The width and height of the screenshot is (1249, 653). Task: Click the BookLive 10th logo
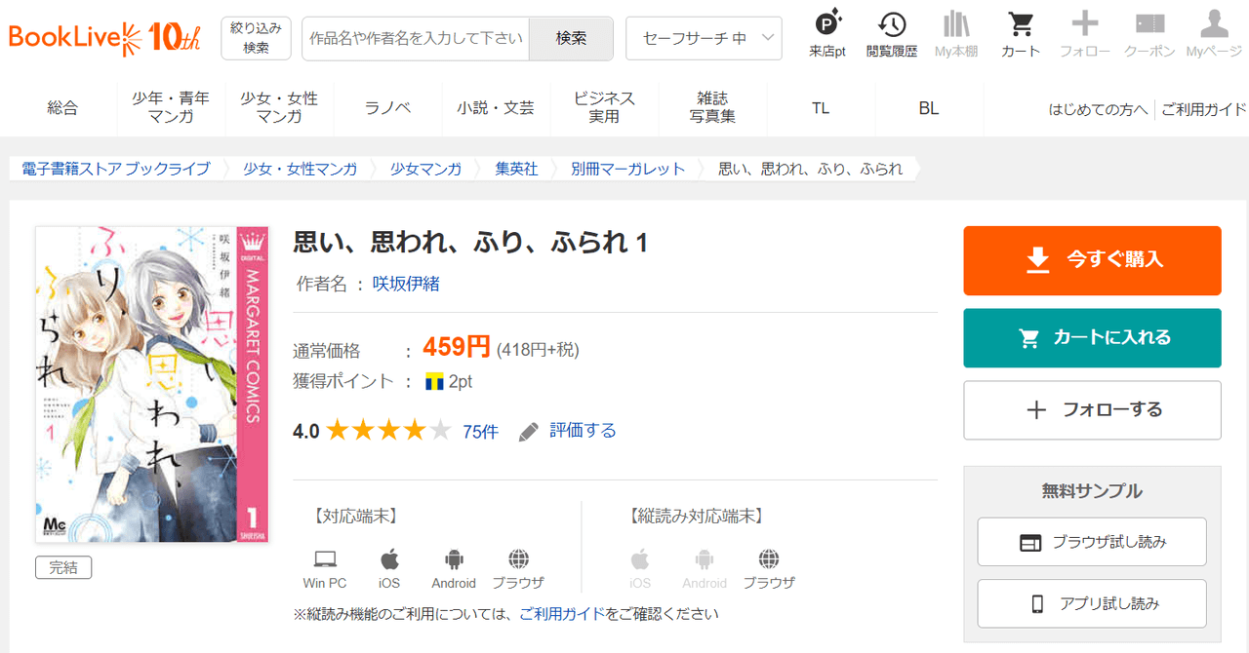click(x=104, y=37)
